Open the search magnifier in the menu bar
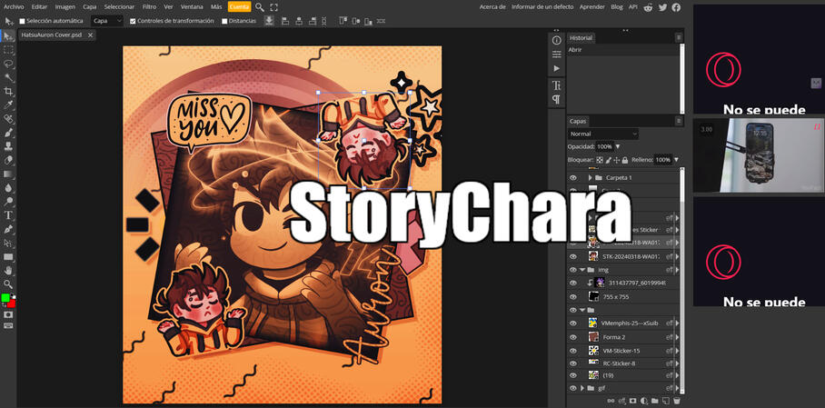The height and width of the screenshot is (408, 825). click(260, 6)
